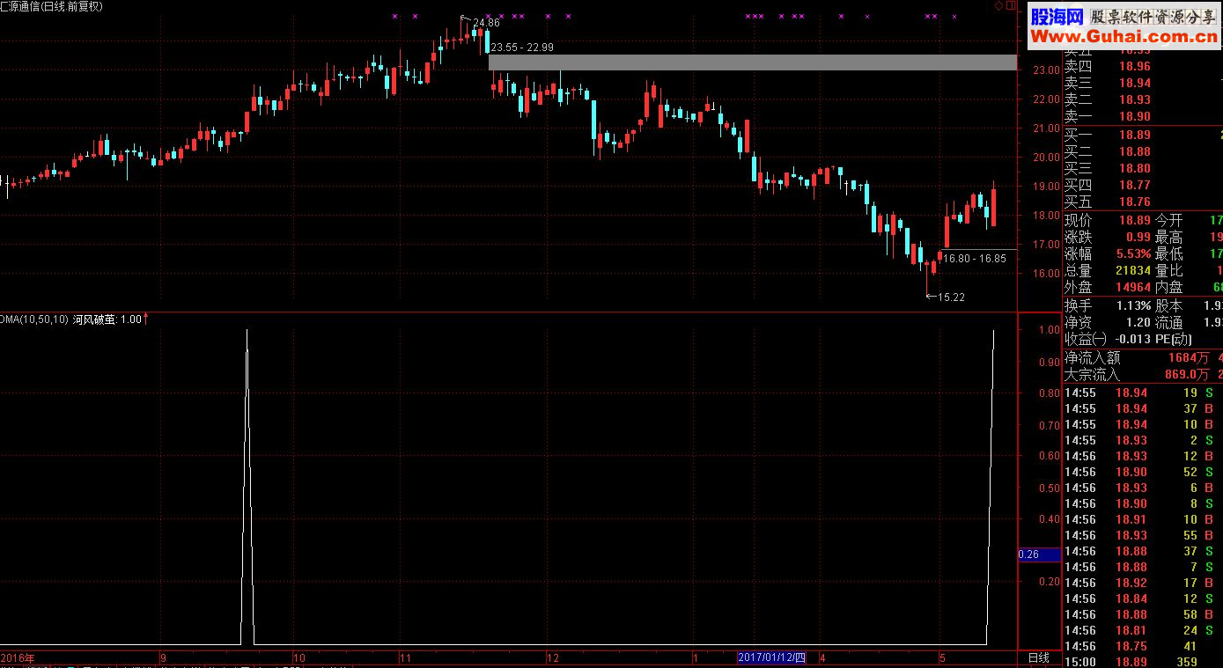
Task: Select the 14:55 18.93 trade with volume 2 S
Action: 1143,440
